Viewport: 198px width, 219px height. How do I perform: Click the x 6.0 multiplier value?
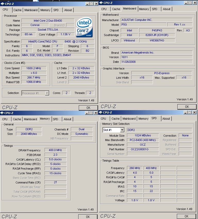(x=34, y=73)
